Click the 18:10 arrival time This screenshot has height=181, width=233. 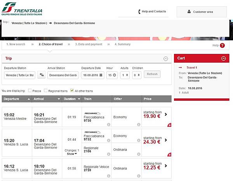pyautogui.click(x=39, y=166)
